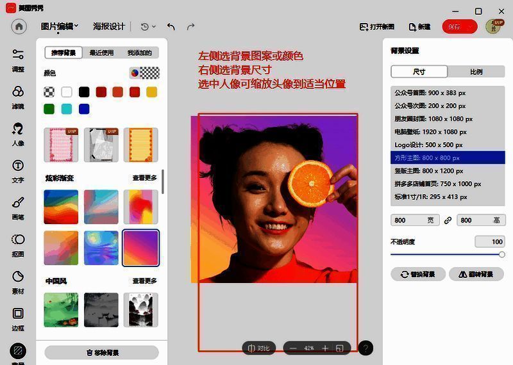The height and width of the screenshot is (365, 513).
Task: Select the 人像 portrait tool
Action: point(18,134)
